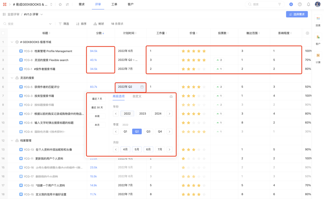Expand the breadcrumb chevron after logo
Viewport: 324px width, 199px height.
(10, 4)
